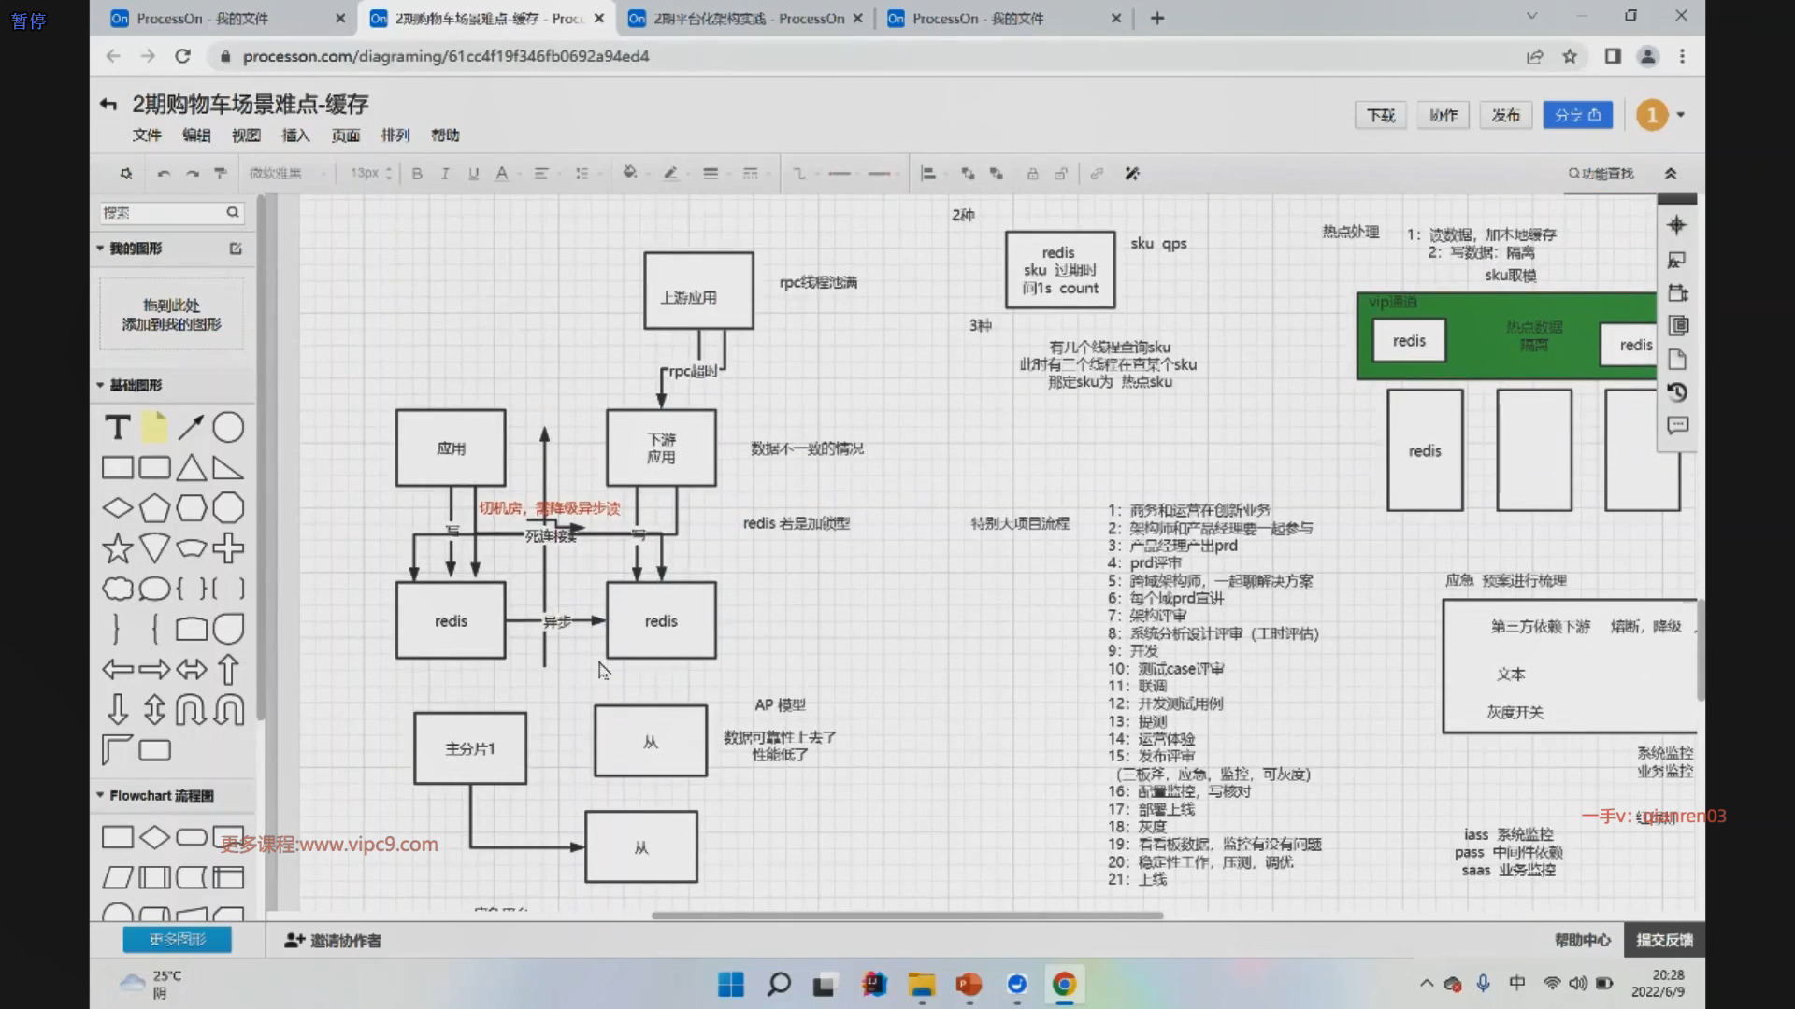This screenshot has width=1795, height=1009.
Task: Toggle underline text formatting
Action: pyautogui.click(x=473, y=174)
